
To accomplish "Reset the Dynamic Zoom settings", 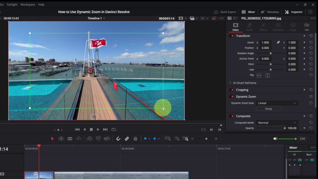I will tap(311, 97).
